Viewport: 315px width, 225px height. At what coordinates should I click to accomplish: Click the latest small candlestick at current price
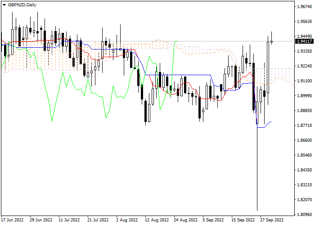coord(272,41)
